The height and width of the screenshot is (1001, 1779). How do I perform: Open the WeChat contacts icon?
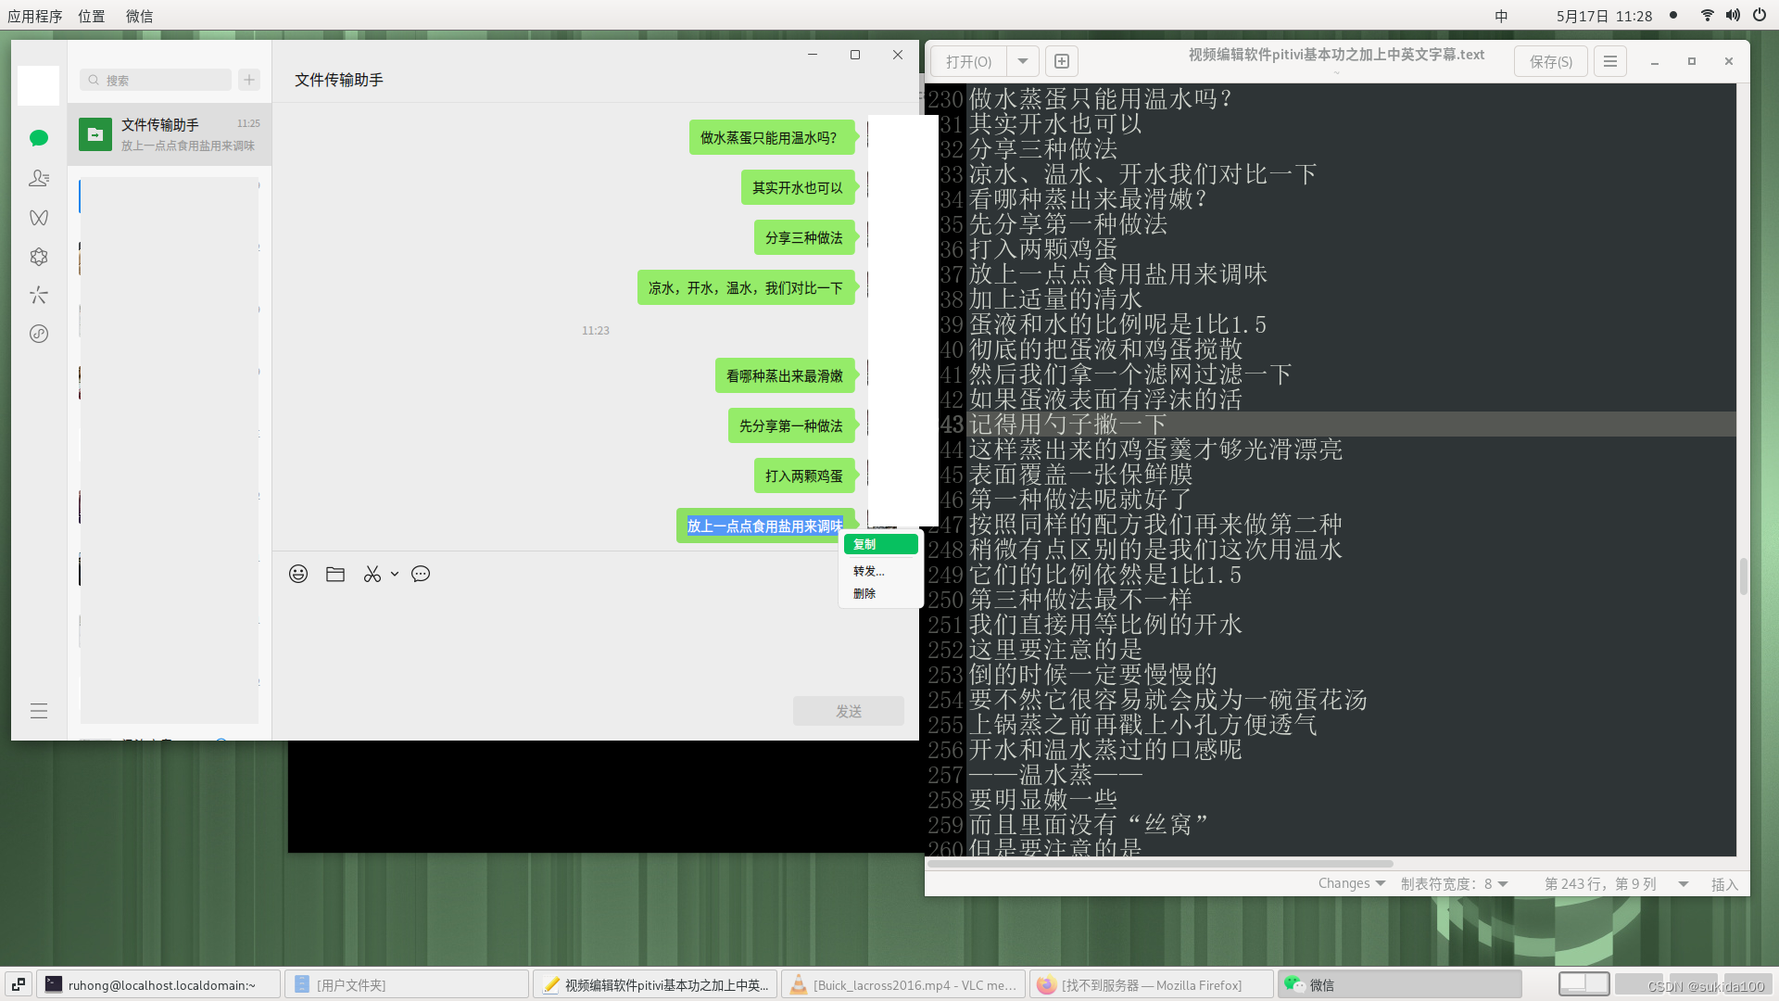(x=38, y=178)
